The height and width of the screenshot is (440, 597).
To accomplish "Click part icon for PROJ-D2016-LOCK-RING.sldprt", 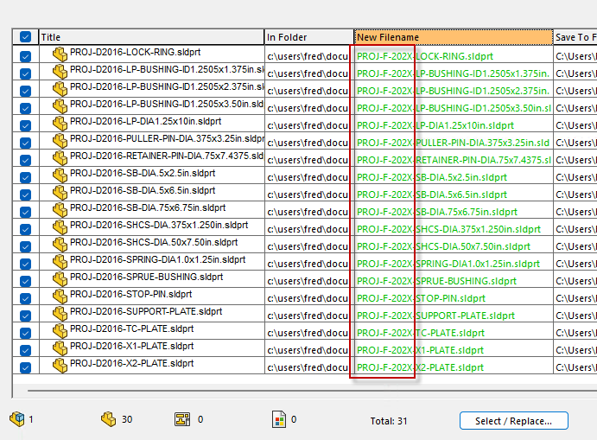I will click(60, 54).
